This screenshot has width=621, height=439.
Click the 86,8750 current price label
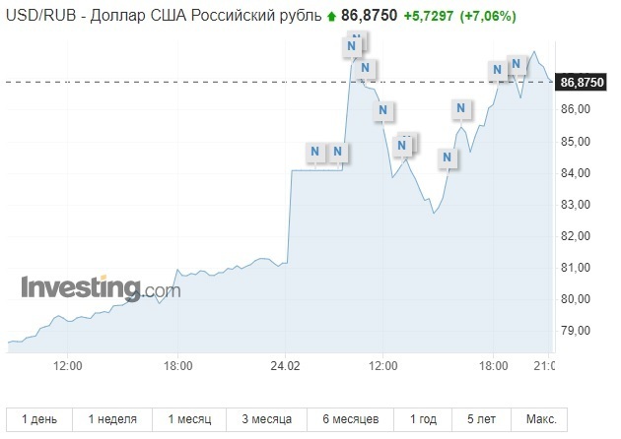(582, 83)
